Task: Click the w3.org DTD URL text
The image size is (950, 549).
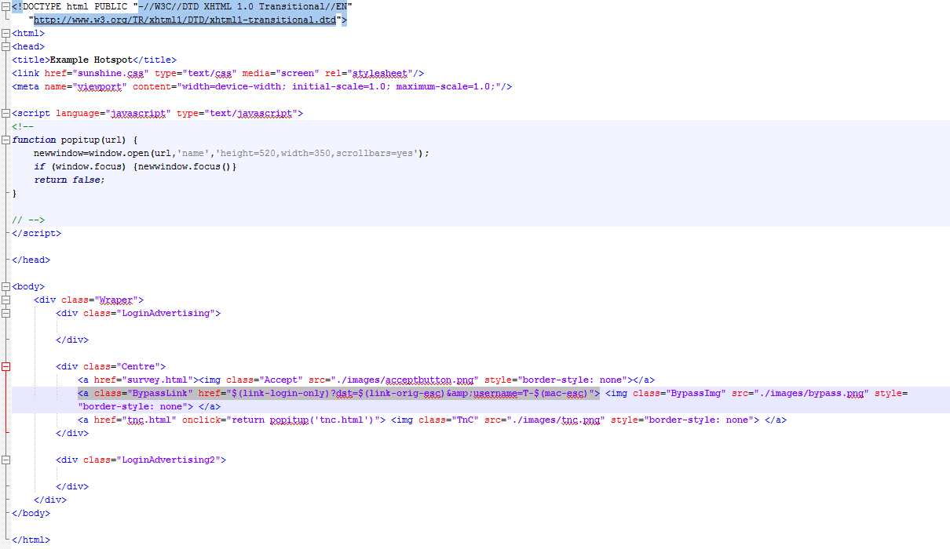Action: click(x=185, y=20)
